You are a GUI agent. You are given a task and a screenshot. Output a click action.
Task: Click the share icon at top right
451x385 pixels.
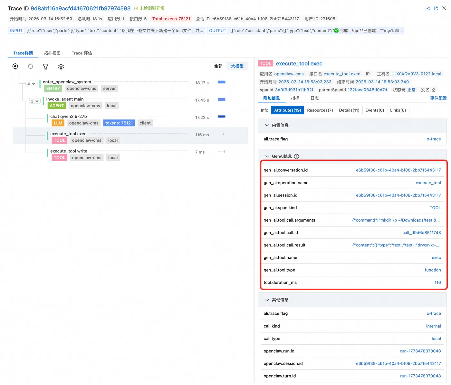[x=428, y=8]
